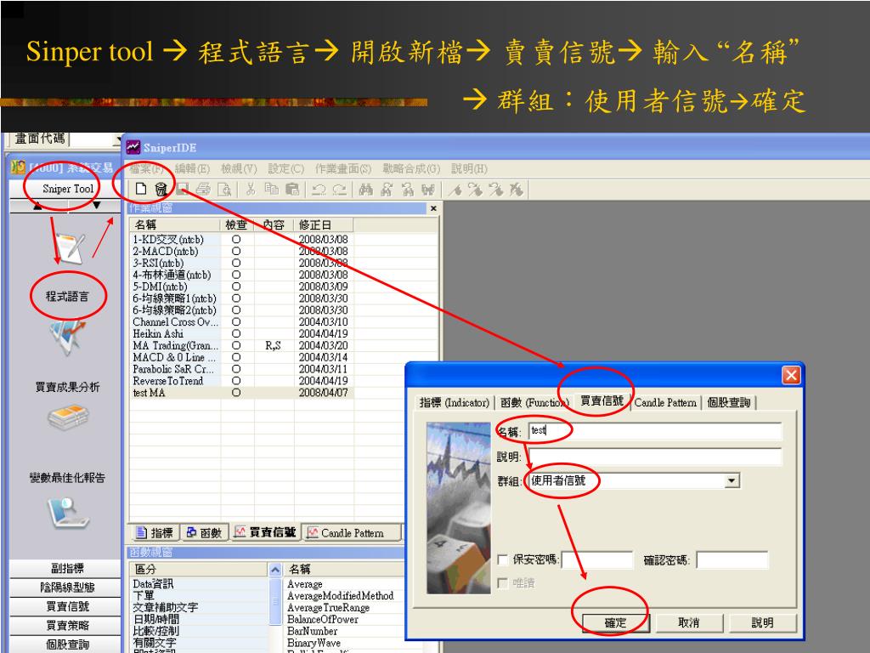This screenshot has width=870, height=653.
Task: Select the 2-MACD(ntcb) row
Action: tap(241, 251)
